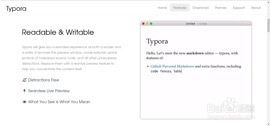Click the What You See Is What You Mean text
This screenshot has height=126, width=270.
59,102
